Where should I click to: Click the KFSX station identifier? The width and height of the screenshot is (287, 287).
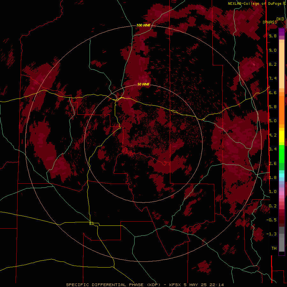click(175, 285)
